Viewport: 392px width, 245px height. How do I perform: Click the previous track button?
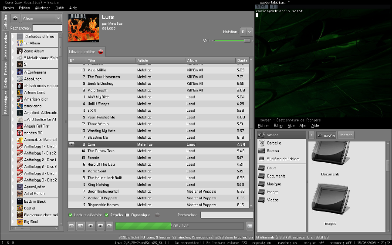tap(71, 226)
